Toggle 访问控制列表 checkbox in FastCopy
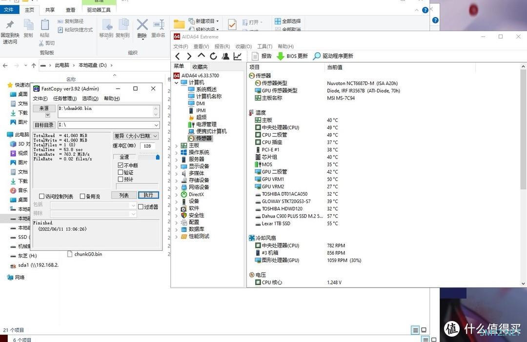Image resolution: width=527 pixels, height=342 pixels. pos(41,196)
